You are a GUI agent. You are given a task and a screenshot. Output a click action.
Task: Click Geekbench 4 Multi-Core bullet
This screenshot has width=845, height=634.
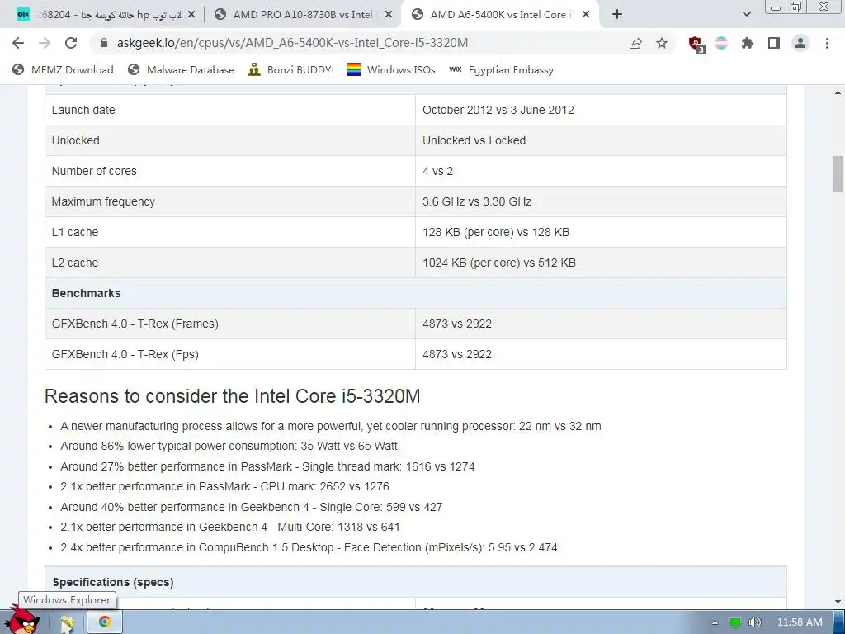(230, 528)
